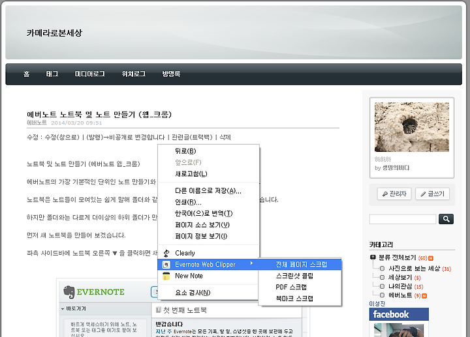Viewport: 470px width, 337px height.
Task: Choose 새로고침(L) in the context menu
Action: (208, 174)
